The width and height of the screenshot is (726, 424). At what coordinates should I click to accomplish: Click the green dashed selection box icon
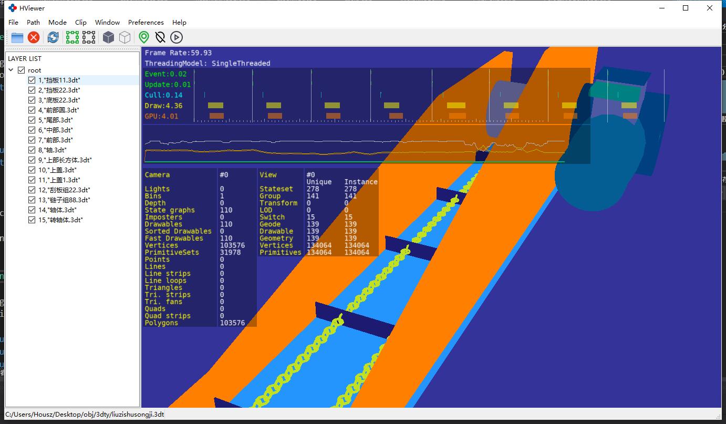coord(72,37)
